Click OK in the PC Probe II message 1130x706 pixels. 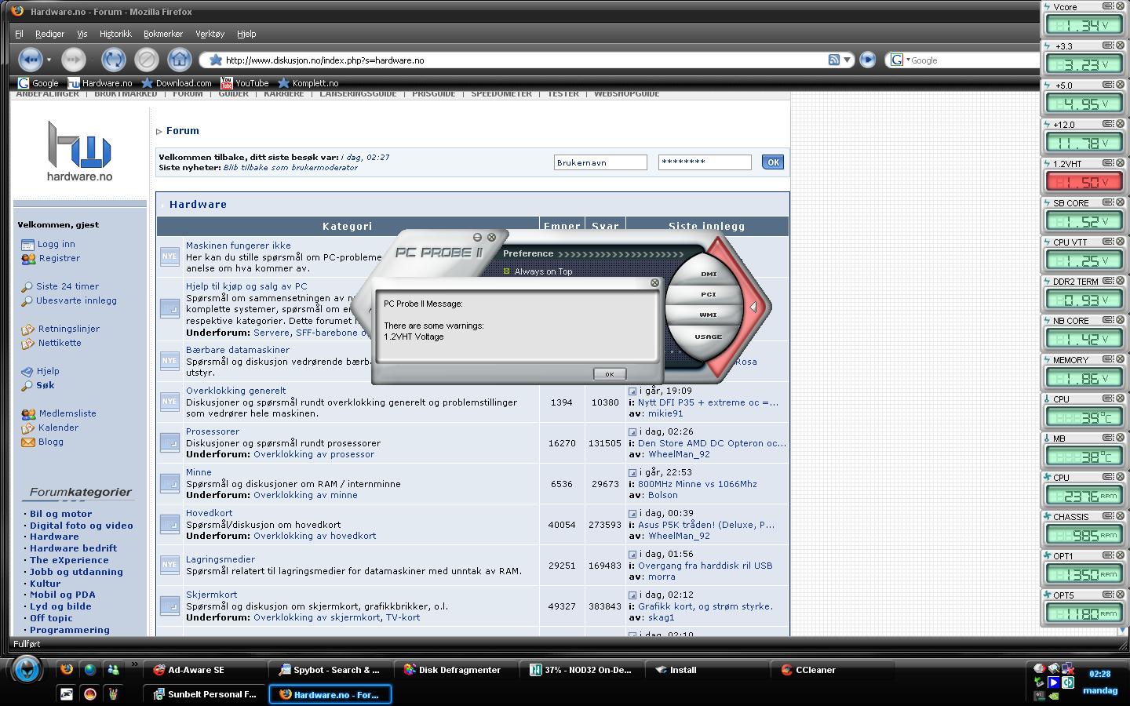click(609, 374)
